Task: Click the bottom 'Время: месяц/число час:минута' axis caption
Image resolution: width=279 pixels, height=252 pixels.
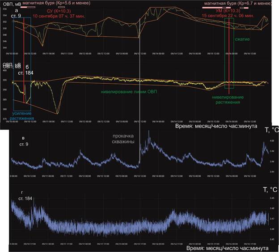Action: (227, 248)
